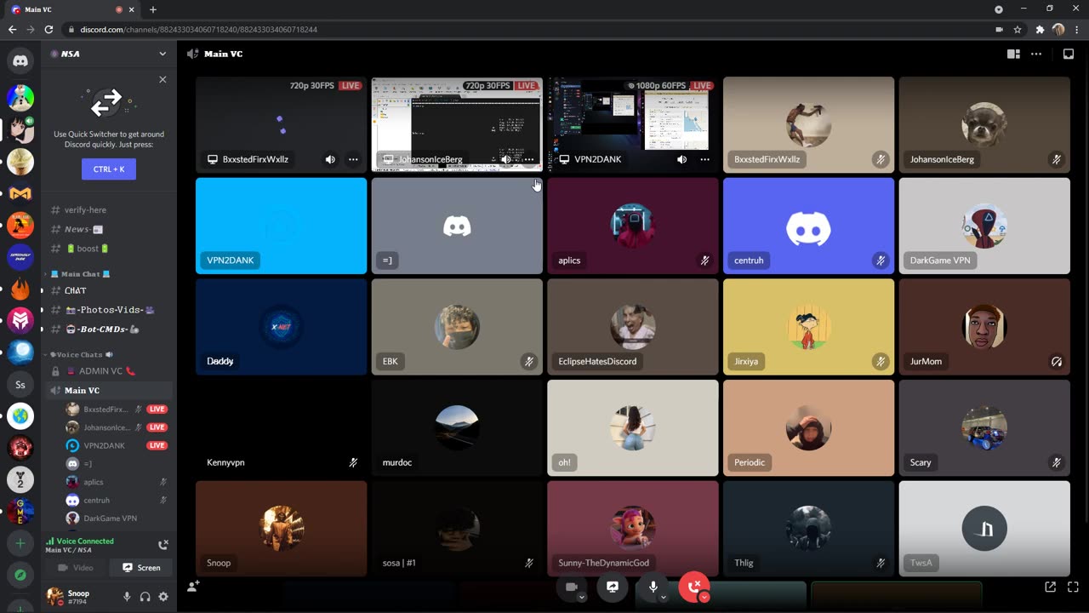Select the Sunny-TheDynamicGod tile
The height and width of the screenshot is (613, 1089).
[633, 529]
